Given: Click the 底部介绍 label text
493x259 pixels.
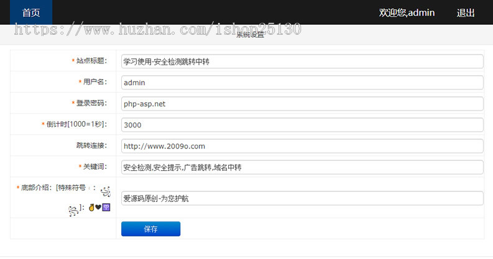Looking at the screenshot, I should (35, 188).
